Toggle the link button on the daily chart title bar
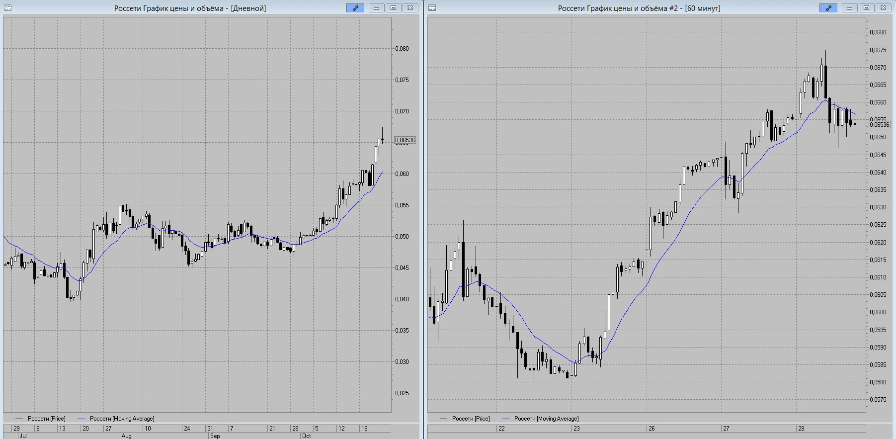896x439 pixels. pyautogui.click(x=355, y=8)
